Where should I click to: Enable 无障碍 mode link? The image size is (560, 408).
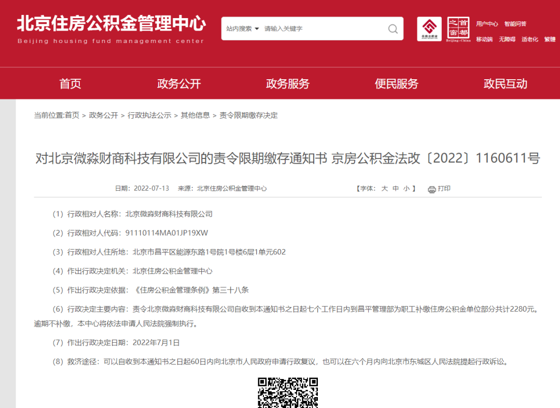[507, 39]
